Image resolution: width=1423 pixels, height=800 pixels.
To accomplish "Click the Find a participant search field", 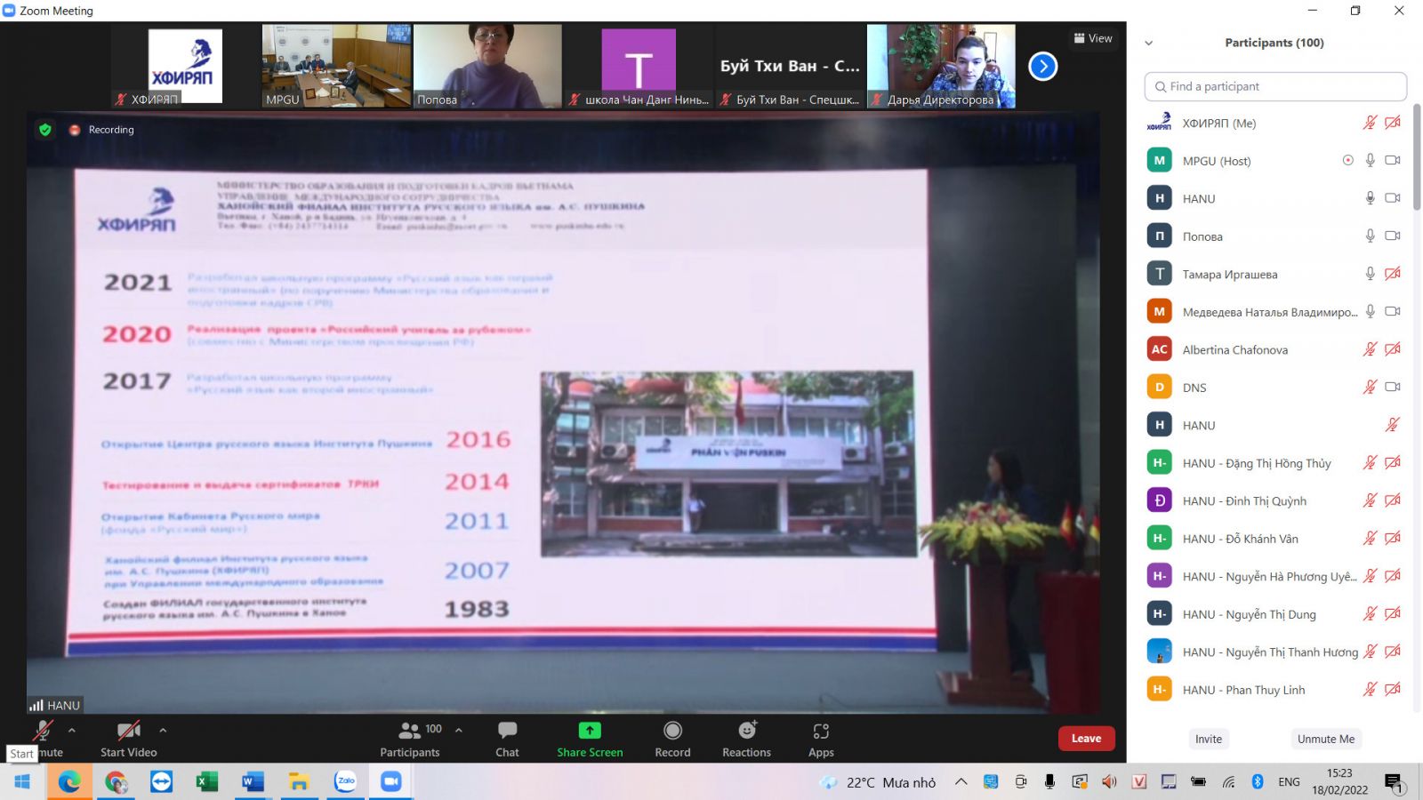I will [x=1275, y=86].
